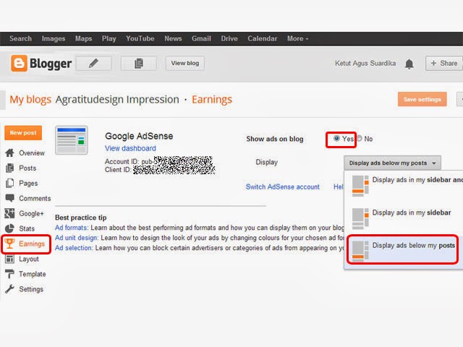Open Search in the Google bar
Screen dimensions: 463x347
[x=20, y=38]
